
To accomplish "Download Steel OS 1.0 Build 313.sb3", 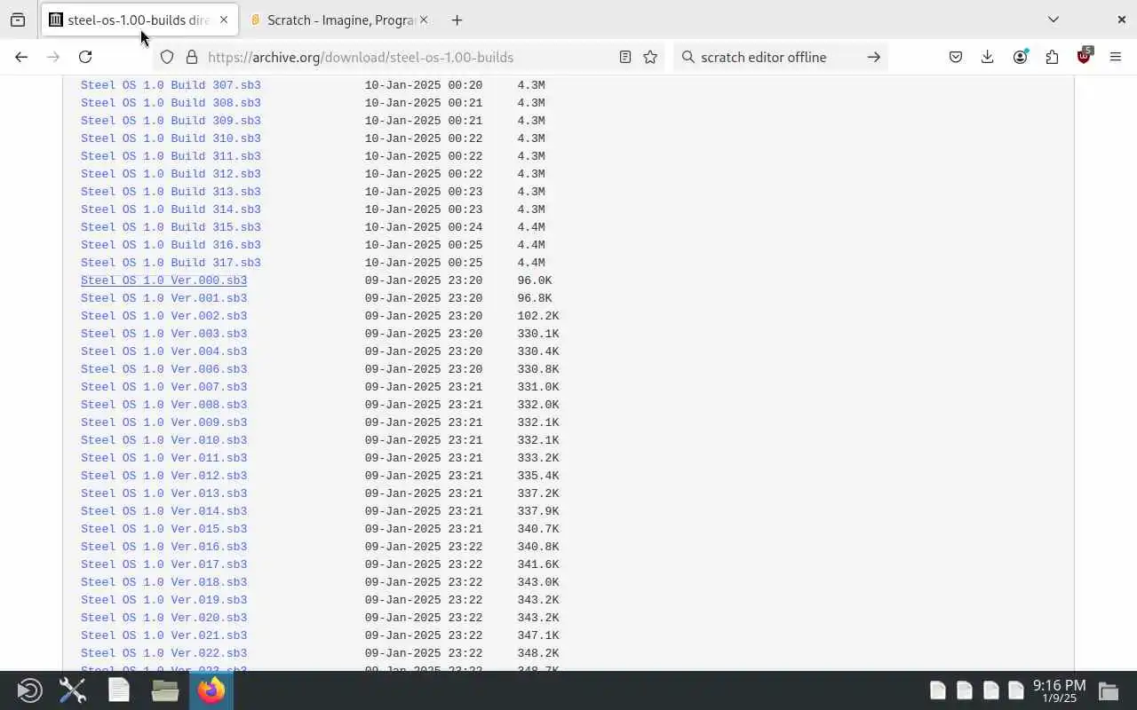I will (171, 192).
